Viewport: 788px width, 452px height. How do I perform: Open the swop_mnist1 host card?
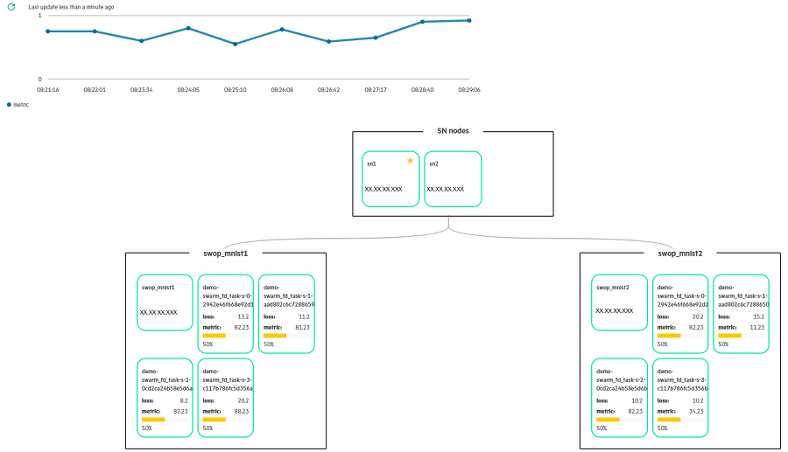click(165, 302)
